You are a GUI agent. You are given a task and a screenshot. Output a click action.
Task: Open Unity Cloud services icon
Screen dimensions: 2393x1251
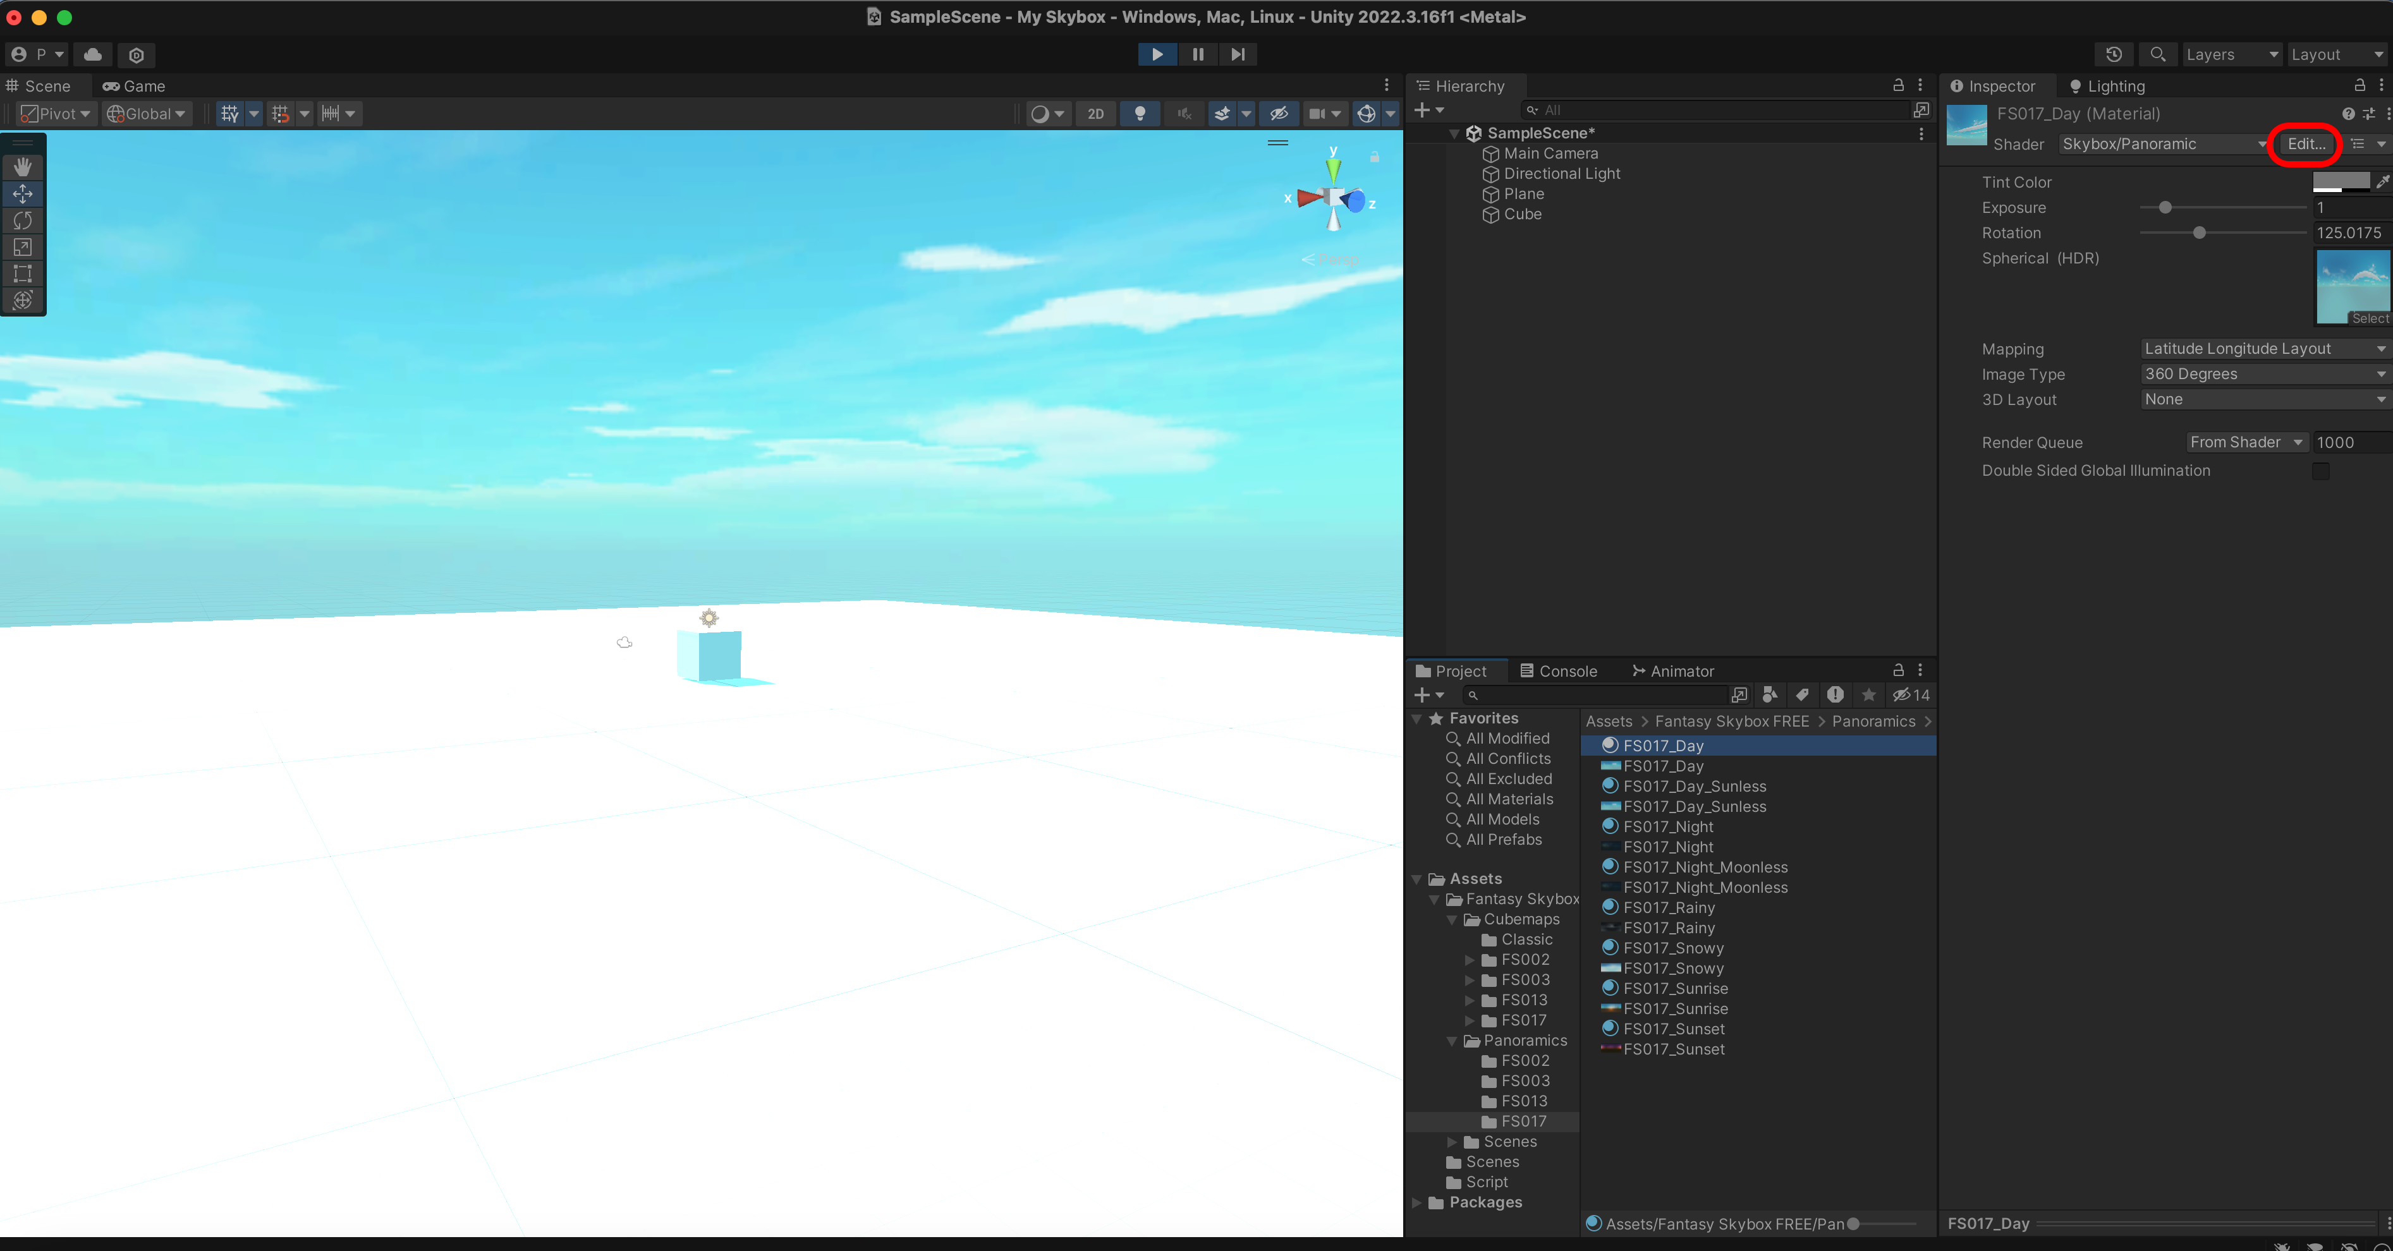point(93,55)
